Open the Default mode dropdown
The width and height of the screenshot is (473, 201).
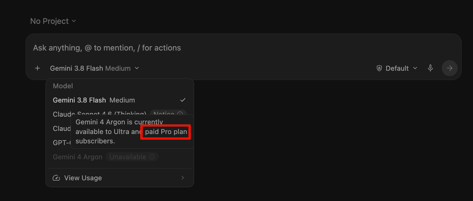[397, 68]
